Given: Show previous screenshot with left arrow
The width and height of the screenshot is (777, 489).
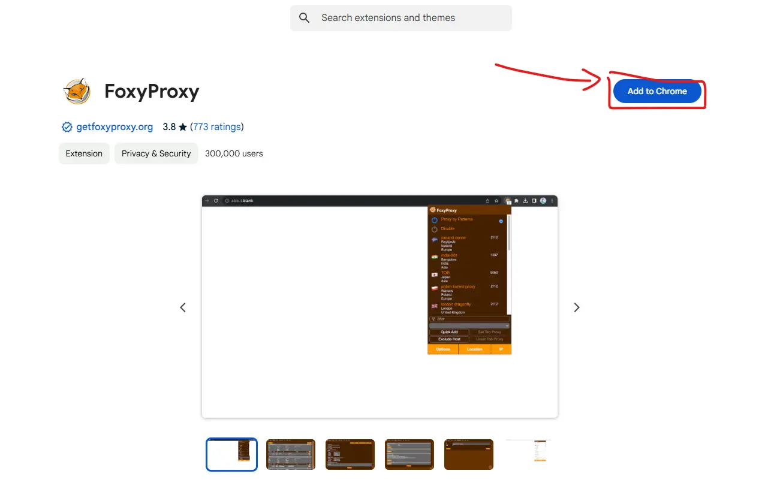Looking at the screenshot, I should pyautogui.click(x=183, y=307).
